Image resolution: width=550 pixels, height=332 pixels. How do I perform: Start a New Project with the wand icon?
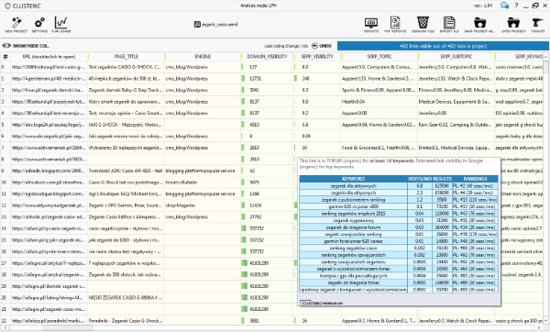click(x=16, y=25)
